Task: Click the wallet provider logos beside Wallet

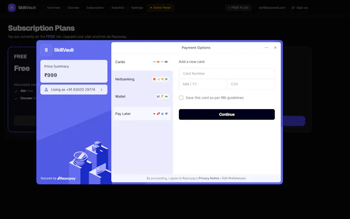Action: point(162,96)
